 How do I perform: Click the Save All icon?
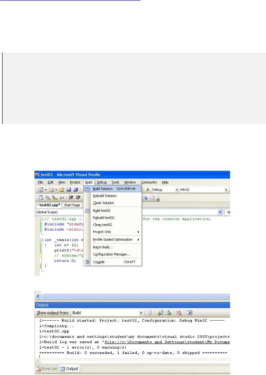coord(76,190)
